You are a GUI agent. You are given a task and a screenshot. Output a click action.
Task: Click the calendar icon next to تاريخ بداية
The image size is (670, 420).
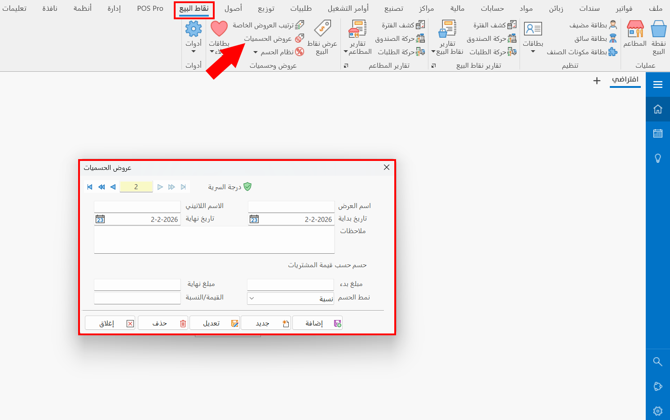coord(254,219)
